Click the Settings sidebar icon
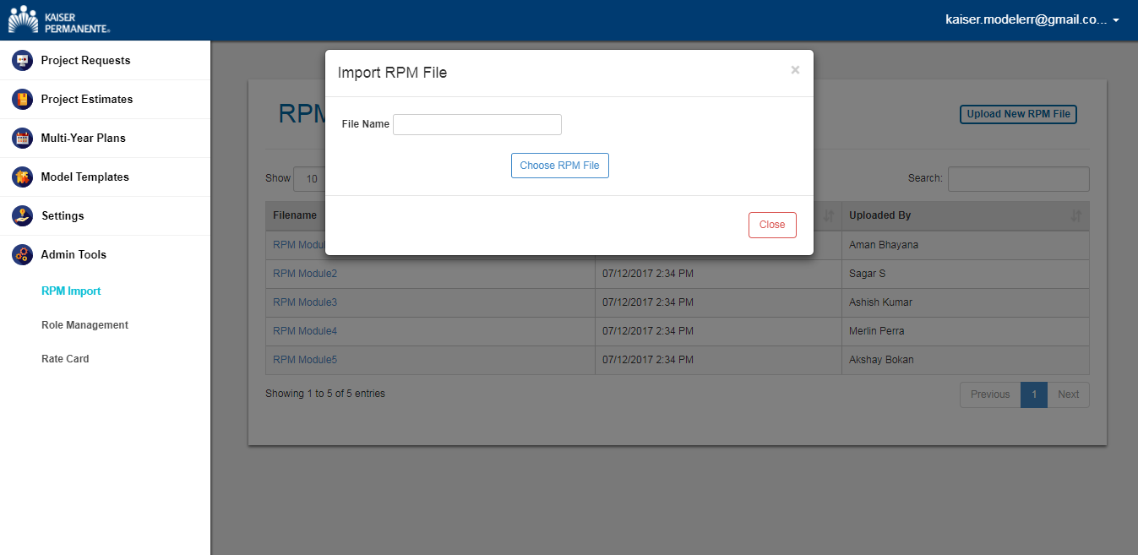 pos(22,216)
